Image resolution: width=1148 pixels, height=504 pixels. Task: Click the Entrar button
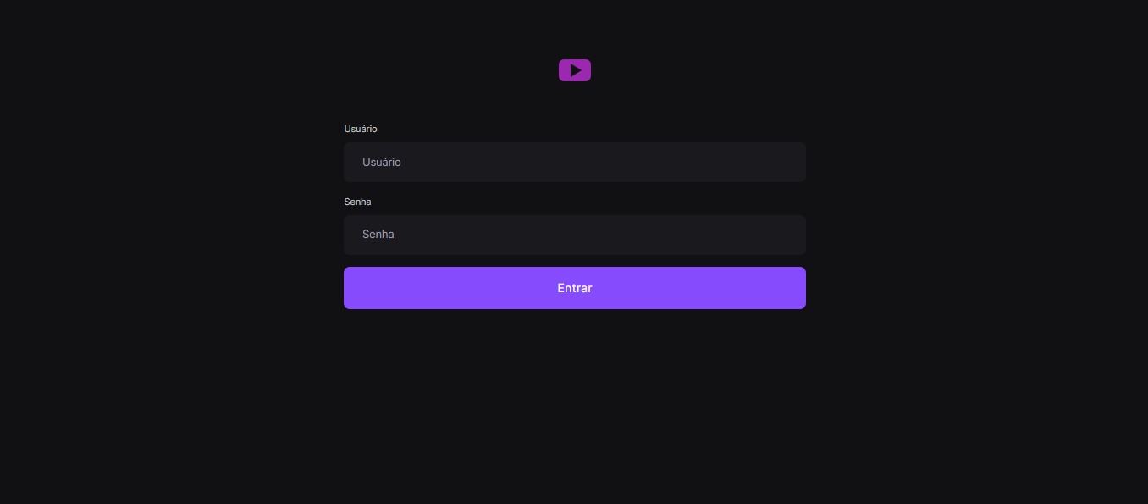574,288
